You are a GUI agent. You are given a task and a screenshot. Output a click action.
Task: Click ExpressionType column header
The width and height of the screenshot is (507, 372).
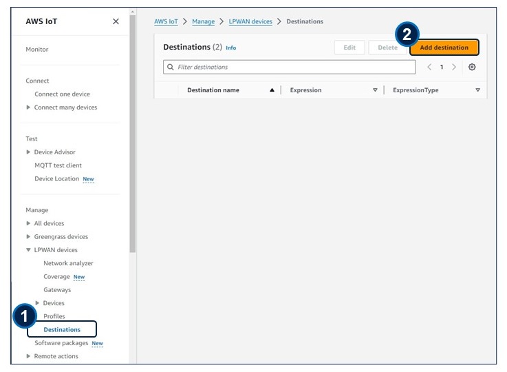416,90
